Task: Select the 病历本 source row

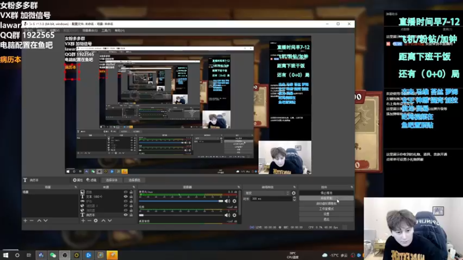Action: 106,215
